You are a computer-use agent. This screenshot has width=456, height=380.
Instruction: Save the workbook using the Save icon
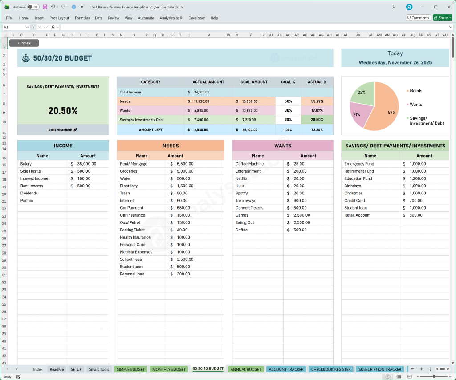click(x=44, y=7)
